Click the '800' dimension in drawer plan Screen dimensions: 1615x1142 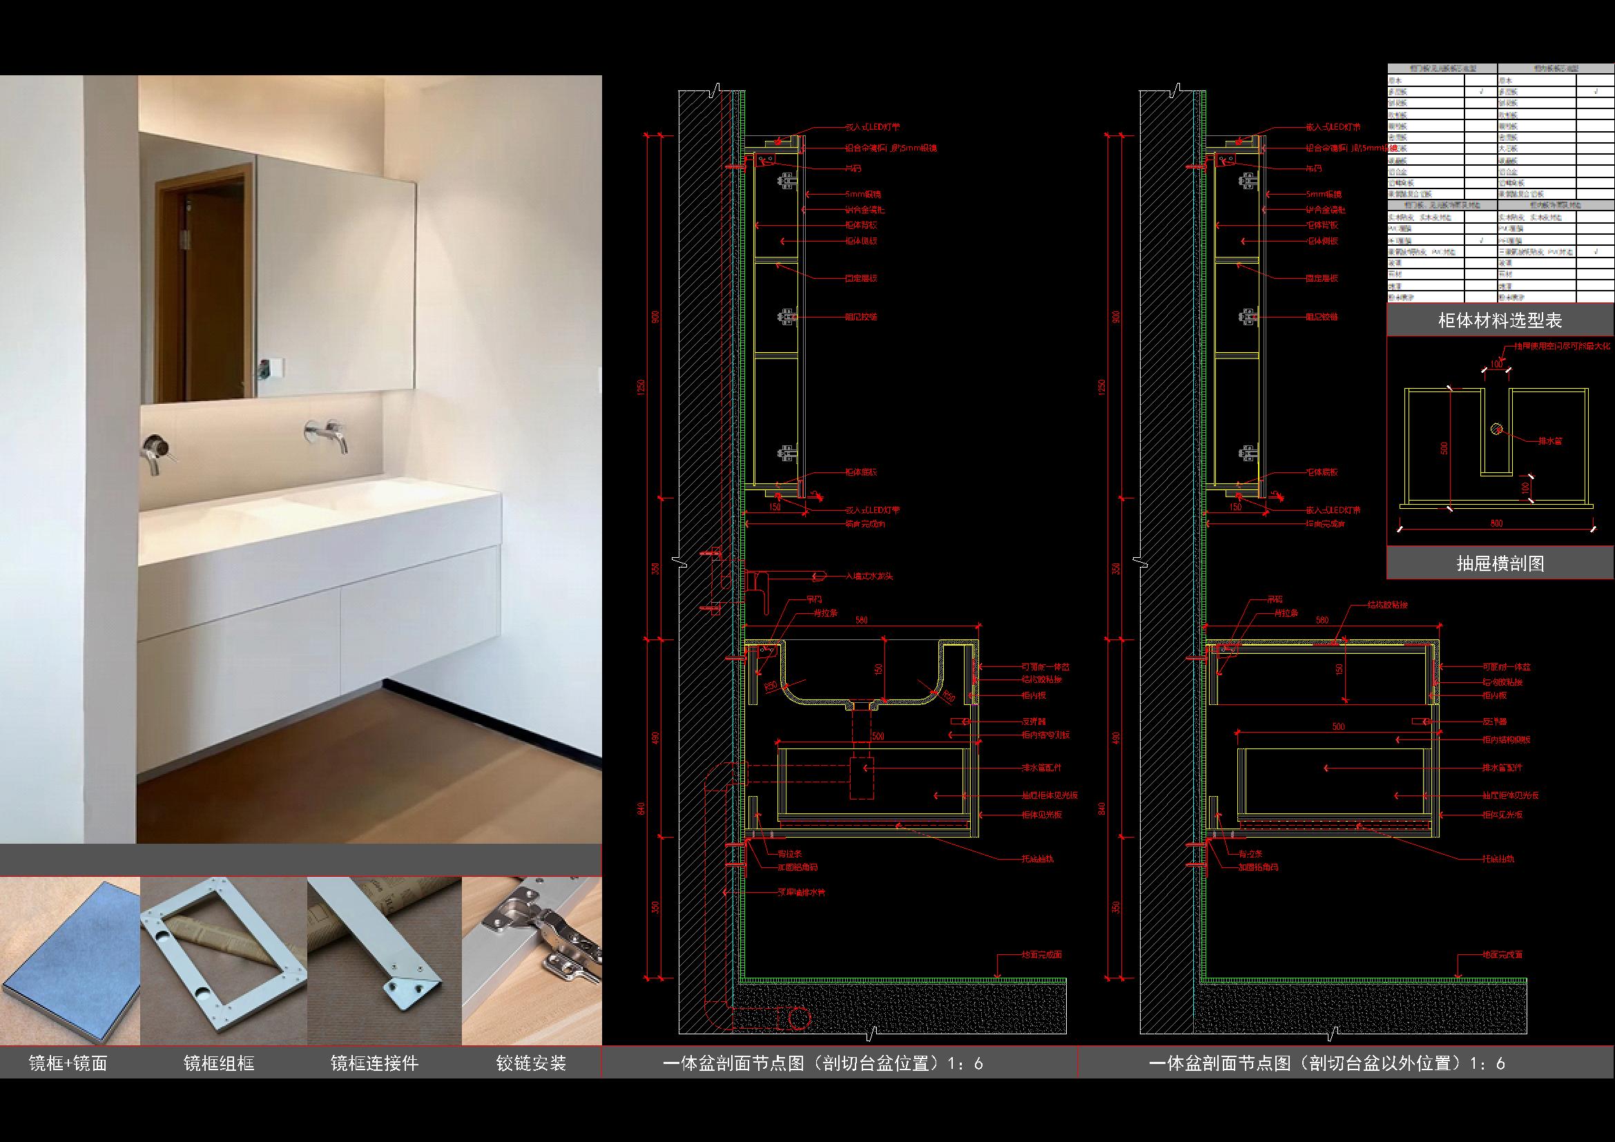pyautogui.click(x=1496, y=523)
